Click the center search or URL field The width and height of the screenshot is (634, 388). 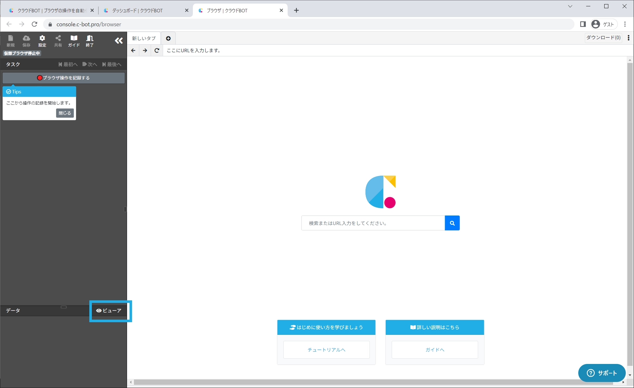pos(373,223)
